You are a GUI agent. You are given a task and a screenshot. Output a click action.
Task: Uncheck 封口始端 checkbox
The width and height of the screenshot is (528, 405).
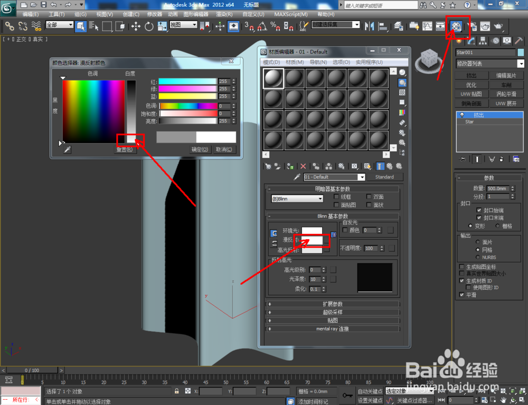point(479,210)
